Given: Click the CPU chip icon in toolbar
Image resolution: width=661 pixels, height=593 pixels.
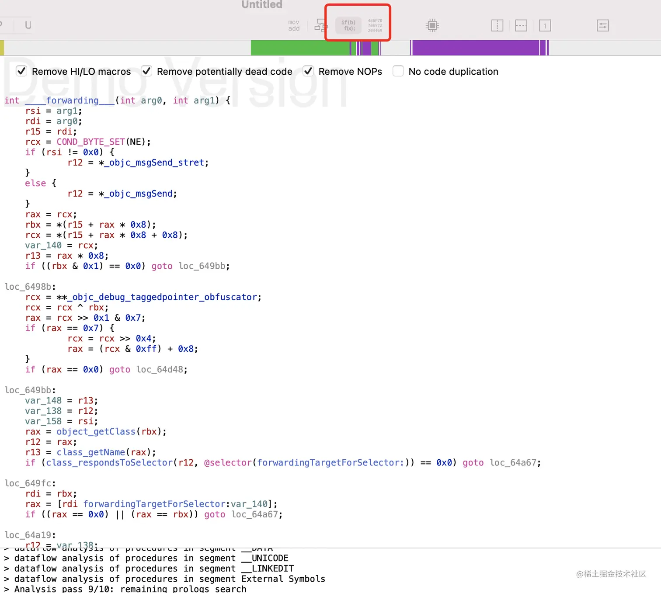Looking at the screenshot, I should point(432,25).
